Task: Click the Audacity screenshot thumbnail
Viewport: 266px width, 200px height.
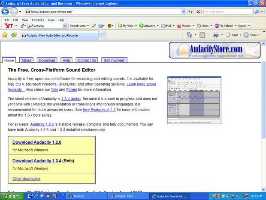Action: [194, 100]
